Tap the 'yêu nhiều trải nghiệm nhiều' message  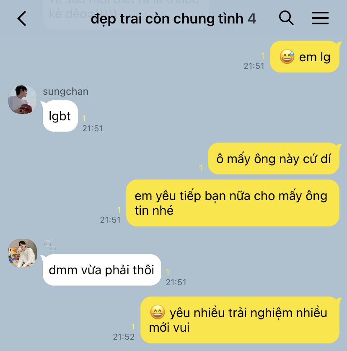240,320
